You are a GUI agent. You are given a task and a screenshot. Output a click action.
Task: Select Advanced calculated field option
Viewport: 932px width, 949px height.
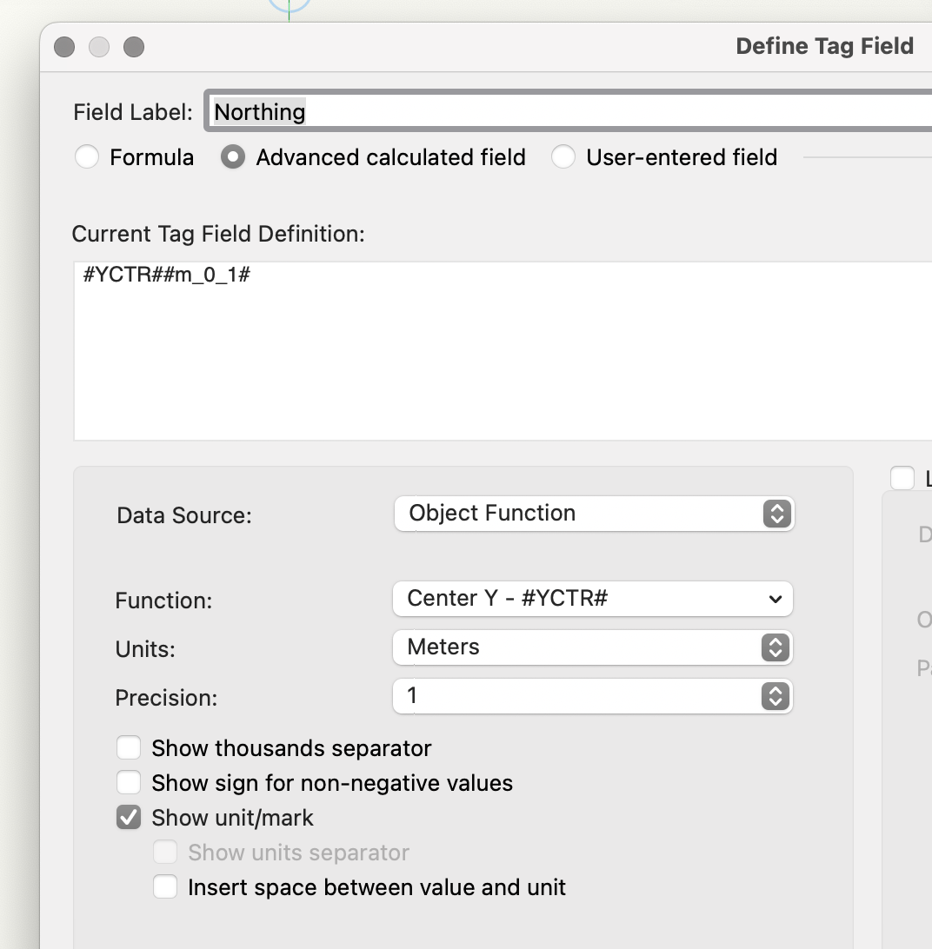[x=233, y=157]
